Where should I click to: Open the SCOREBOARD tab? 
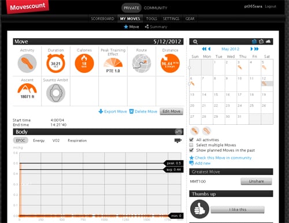[x=102, y=18]
